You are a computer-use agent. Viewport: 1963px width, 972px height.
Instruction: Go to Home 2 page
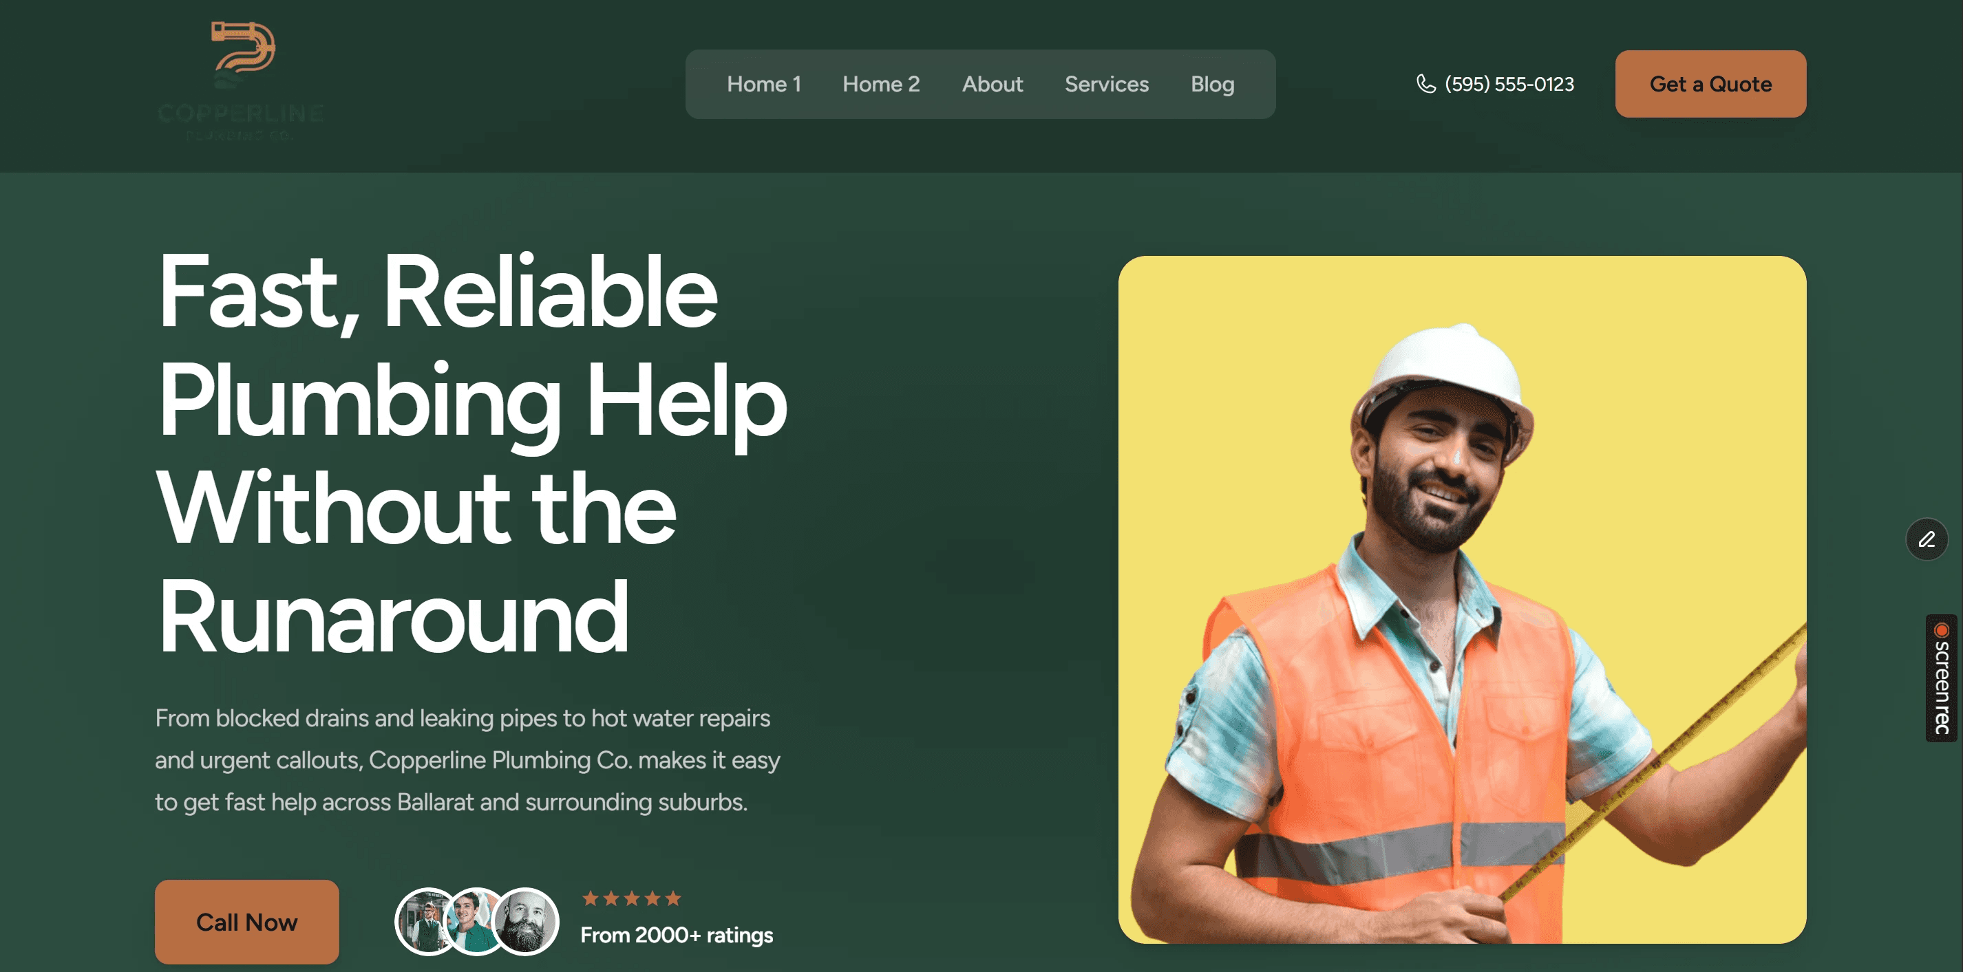[x=880, y=85]
